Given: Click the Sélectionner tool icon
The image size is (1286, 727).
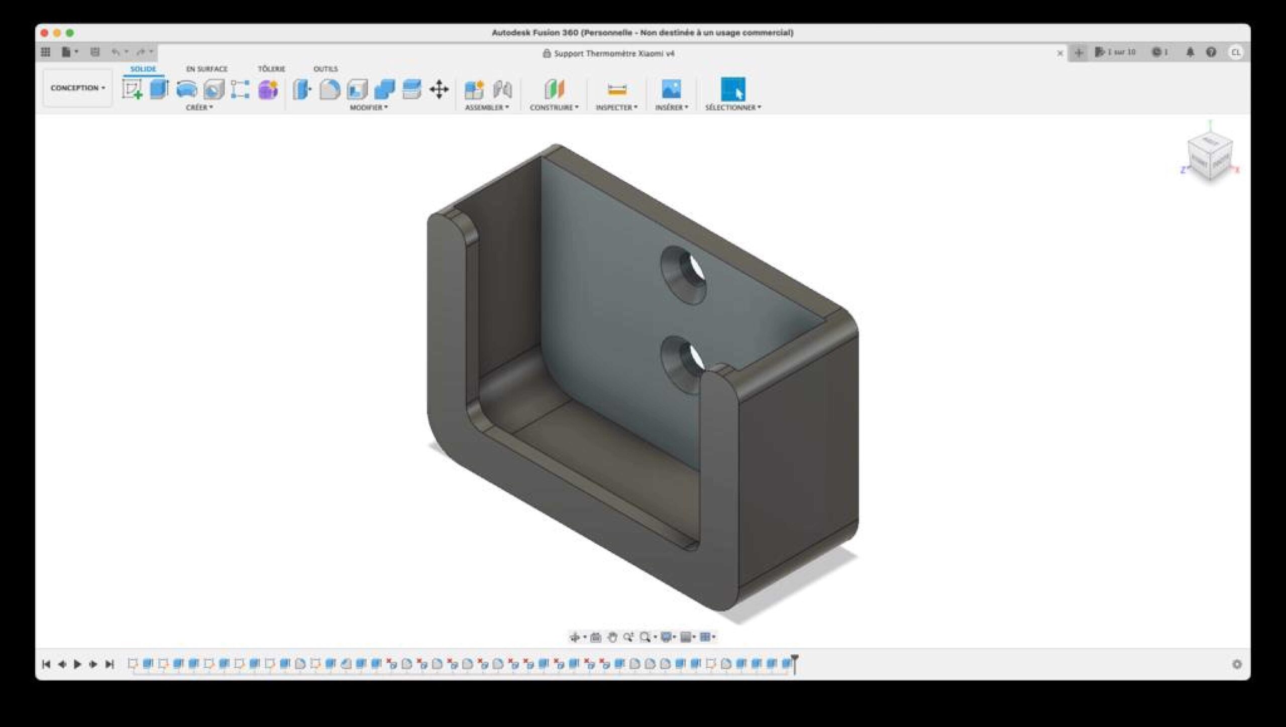Looking at the screenshot, I should coord(733,89).
